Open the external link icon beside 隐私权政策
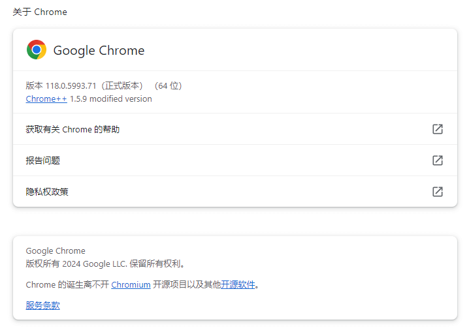 click(438, 192)
